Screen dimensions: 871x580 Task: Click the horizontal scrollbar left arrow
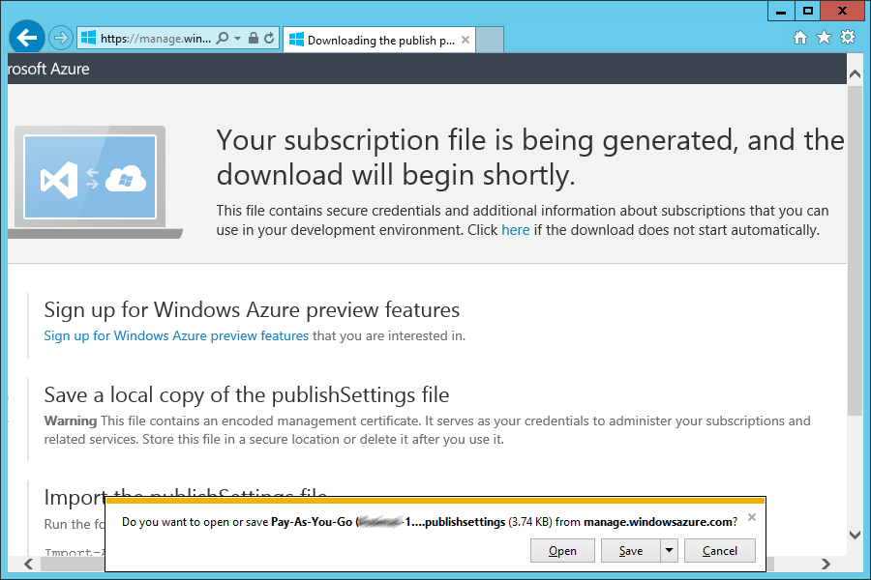29,564
